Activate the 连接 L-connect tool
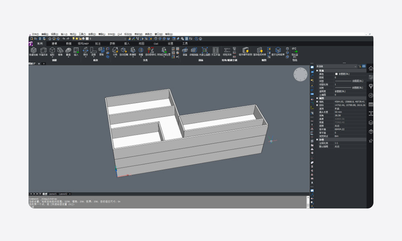 tap(93, 51)
